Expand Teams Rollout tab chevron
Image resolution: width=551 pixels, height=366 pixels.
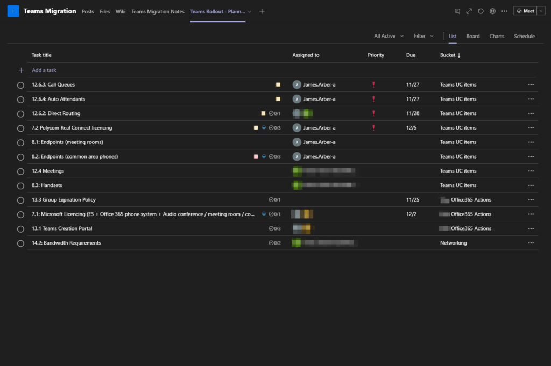pyautogui.click(x=249, y=12)
